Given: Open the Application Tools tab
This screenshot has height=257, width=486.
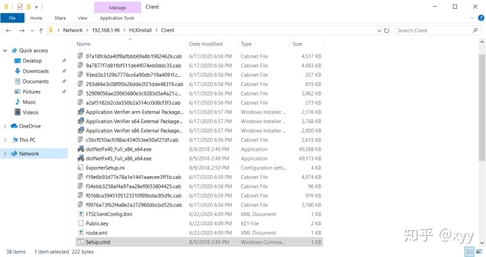Looking at the screenshot, I should [x=117, y=18].
